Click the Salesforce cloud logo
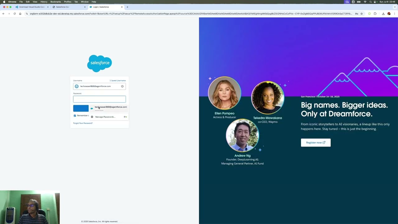The image size is (398, 224). (99, 63)
